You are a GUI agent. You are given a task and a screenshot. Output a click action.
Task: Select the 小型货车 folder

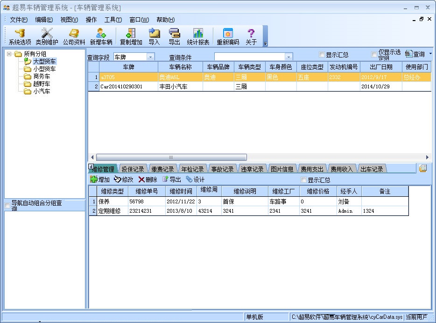coord(44,69)
